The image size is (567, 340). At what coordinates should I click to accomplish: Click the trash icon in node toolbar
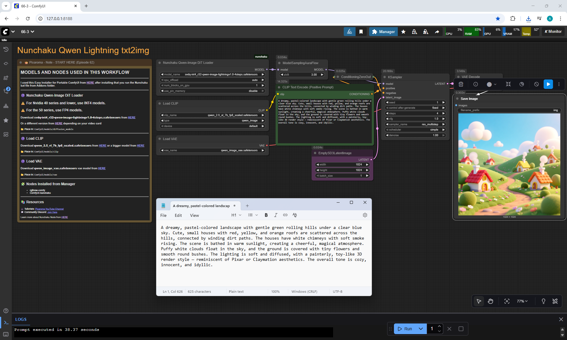[x=461, y=84]
